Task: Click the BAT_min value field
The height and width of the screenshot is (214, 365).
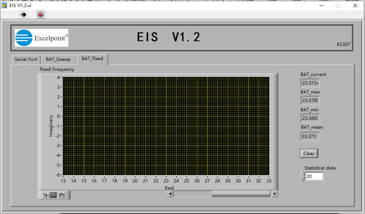Action: pos(310,118)
